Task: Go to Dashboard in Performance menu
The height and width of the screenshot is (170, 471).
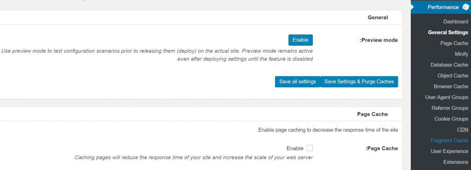Action: 455,22
